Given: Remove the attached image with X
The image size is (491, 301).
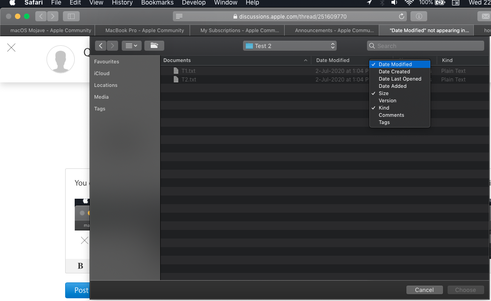Looking at the screenshot, I should (85, 240).
